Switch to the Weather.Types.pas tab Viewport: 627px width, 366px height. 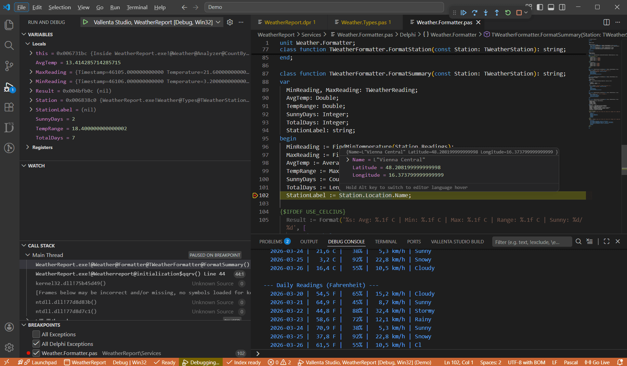point(365,22)
